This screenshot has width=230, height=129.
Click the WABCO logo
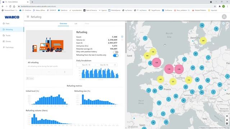tap(12, 17)
